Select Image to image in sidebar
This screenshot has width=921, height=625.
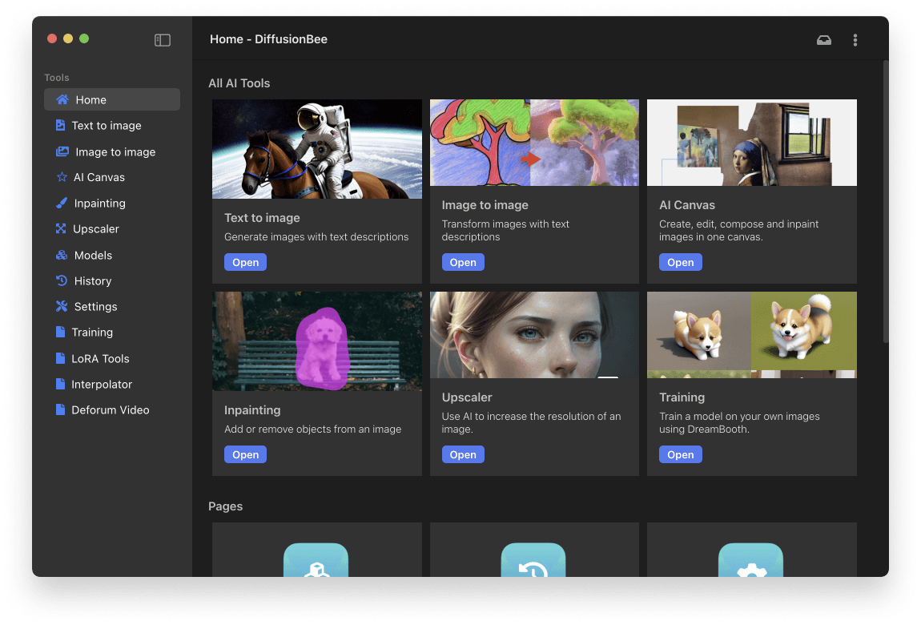click(x=112, y=151)
